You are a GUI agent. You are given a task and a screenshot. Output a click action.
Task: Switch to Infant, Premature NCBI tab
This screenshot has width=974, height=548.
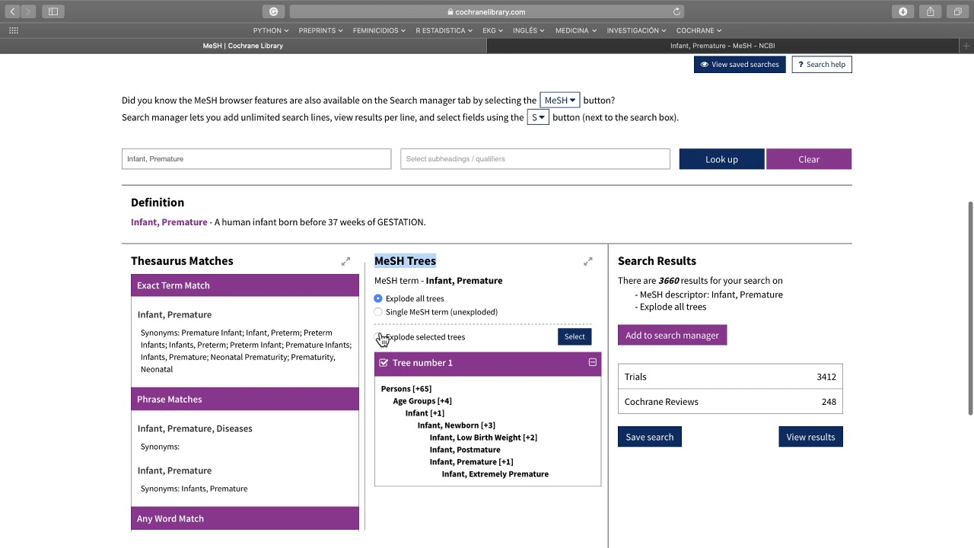point(722,46)
